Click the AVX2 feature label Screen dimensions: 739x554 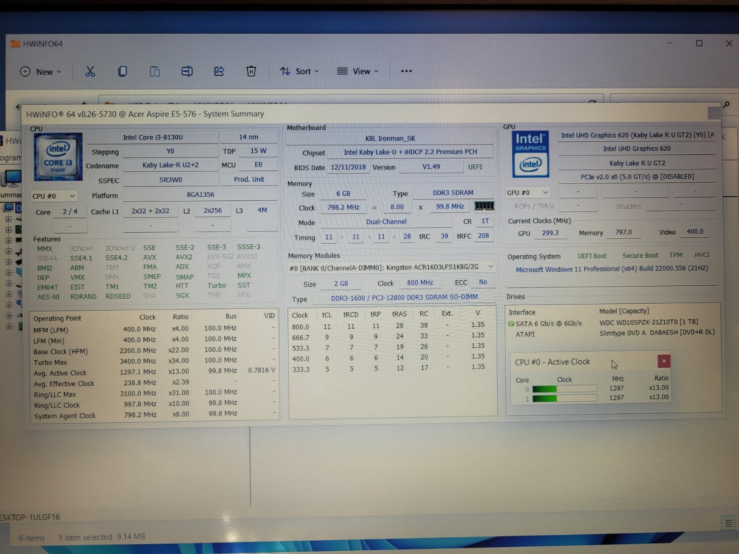[x=184, y=257]
